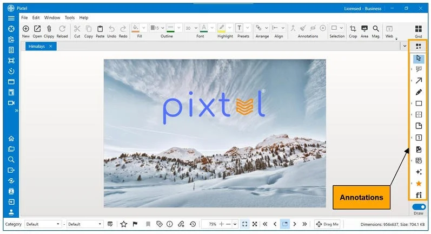Open the second Default combo box
Screen dimensions: 431x234
(x=85, y=224)
